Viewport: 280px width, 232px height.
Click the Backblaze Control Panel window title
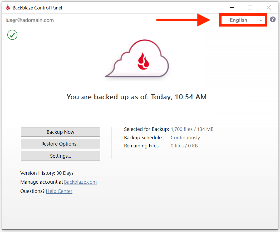37,8
